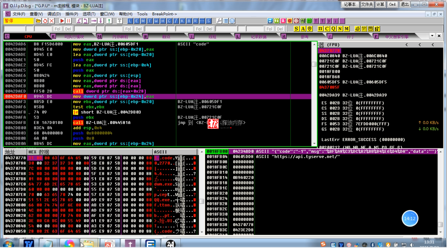Click the 文件夹 button
Image resolution: width=447 pixels, height=248 pixels.
click(367, 4)
